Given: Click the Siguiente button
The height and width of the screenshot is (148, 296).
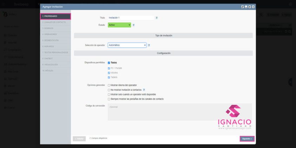Looking at the screenshot, I should click(x=247, y=139).
